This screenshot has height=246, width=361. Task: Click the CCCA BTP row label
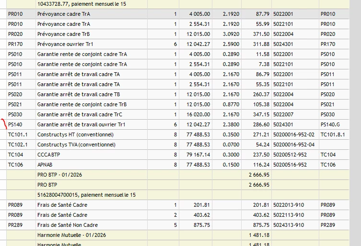[x=48, y=155]
